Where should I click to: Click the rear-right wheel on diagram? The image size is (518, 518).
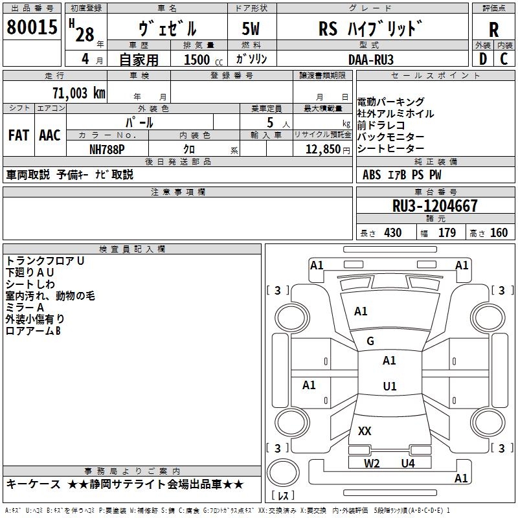tap(488, 422)
